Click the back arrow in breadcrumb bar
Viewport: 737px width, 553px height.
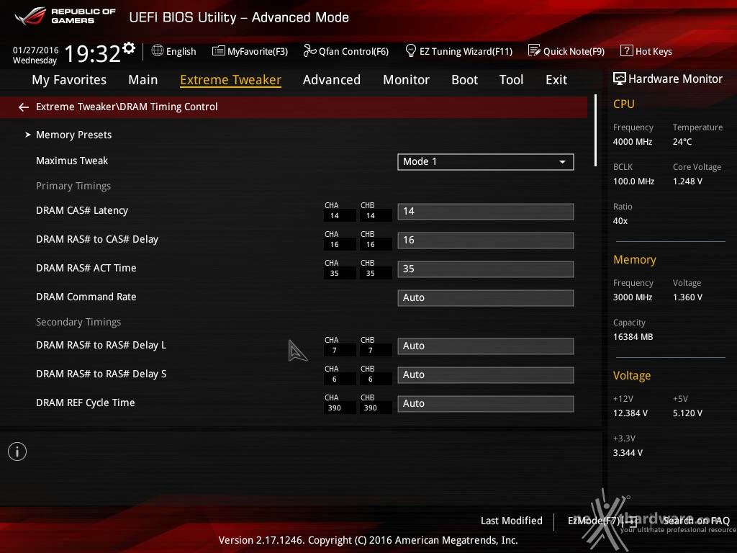[x=24, y=107]
